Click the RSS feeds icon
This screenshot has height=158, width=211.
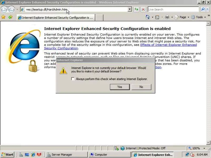coord(157,17)
